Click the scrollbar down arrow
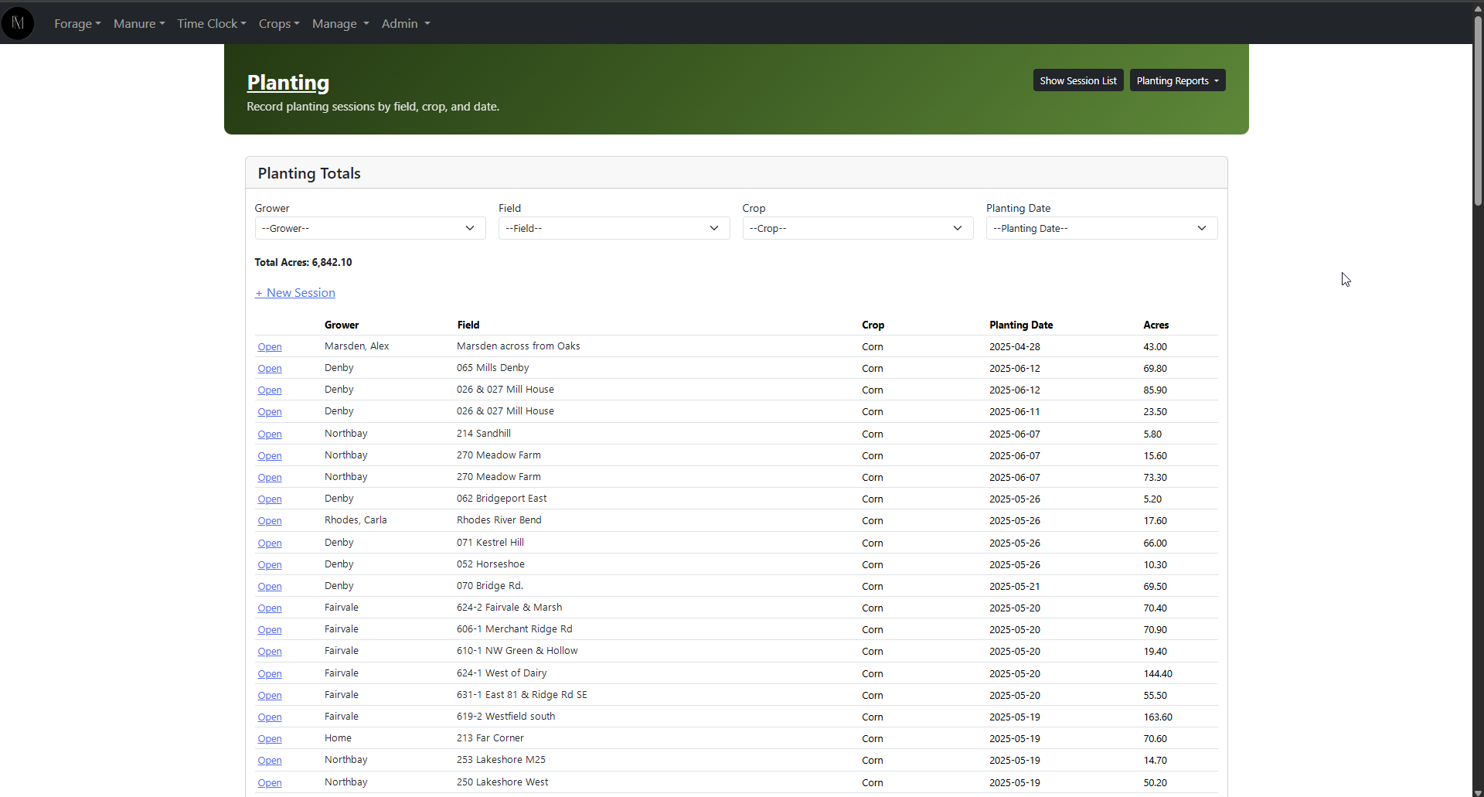Screen dimensions: 1484x797 click(x=1478, y=792)
